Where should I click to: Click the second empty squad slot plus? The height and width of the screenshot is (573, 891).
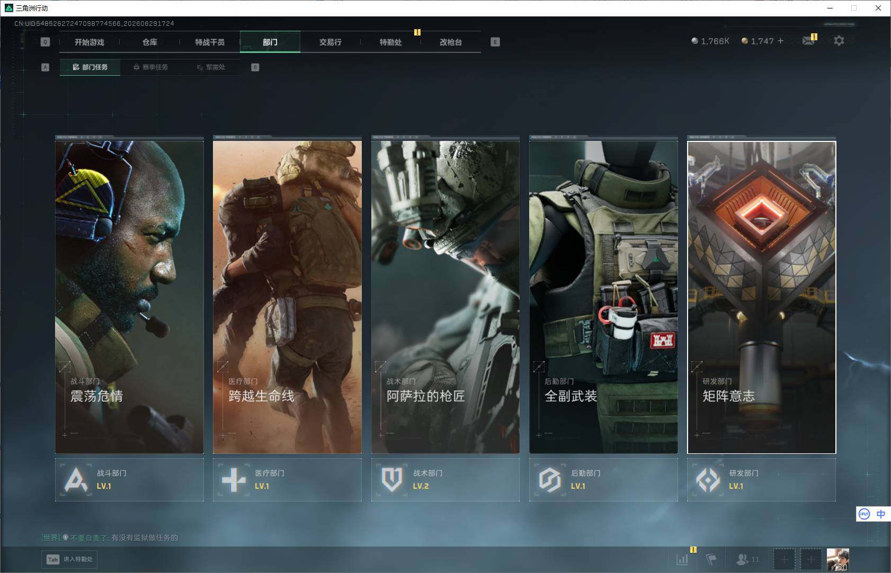click(x=811, y=559)
